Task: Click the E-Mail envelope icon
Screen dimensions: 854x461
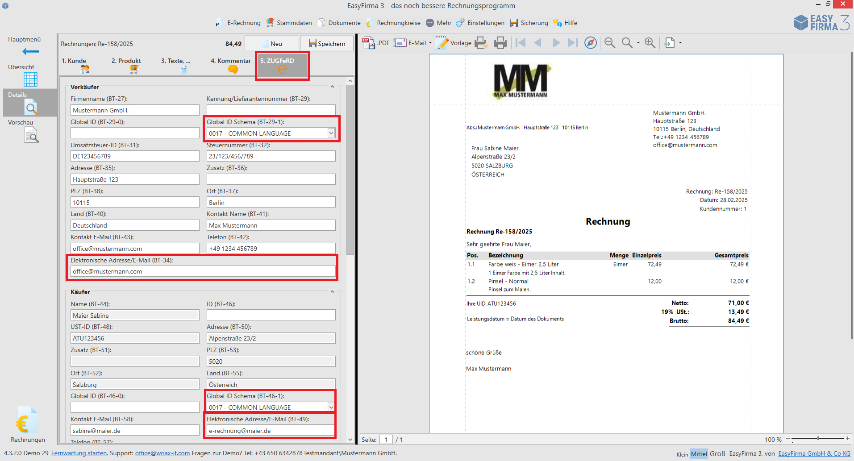Action: (400, 43)
